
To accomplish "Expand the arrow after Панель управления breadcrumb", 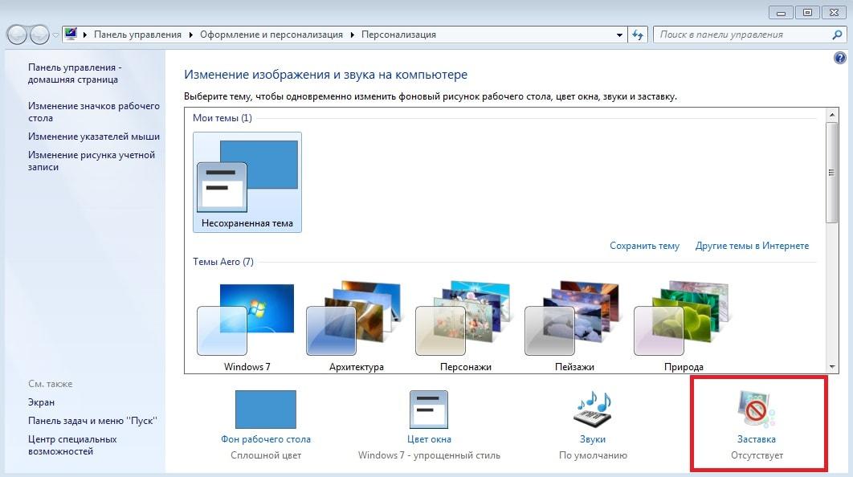I will pos(190,35).
